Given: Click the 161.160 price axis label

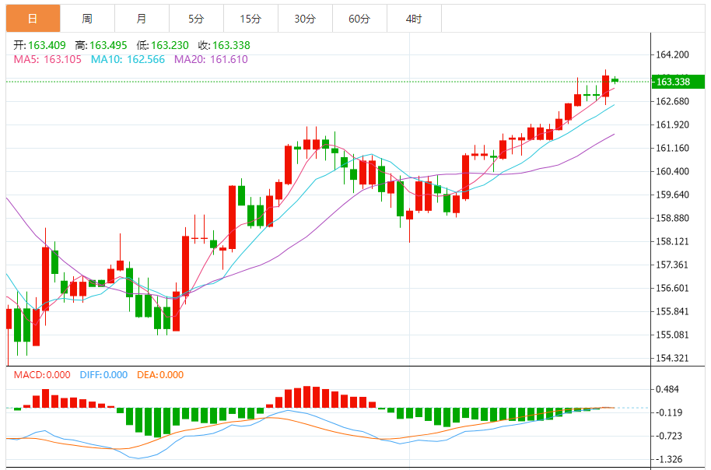Looking at the screenshot, I should 673,148.
